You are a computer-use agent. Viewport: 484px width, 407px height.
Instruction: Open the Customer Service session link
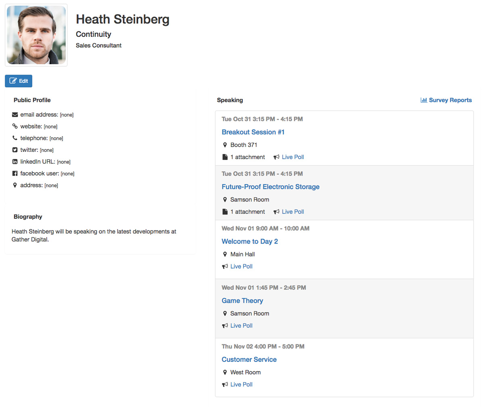pyautogui.click(x=249, y=359)
